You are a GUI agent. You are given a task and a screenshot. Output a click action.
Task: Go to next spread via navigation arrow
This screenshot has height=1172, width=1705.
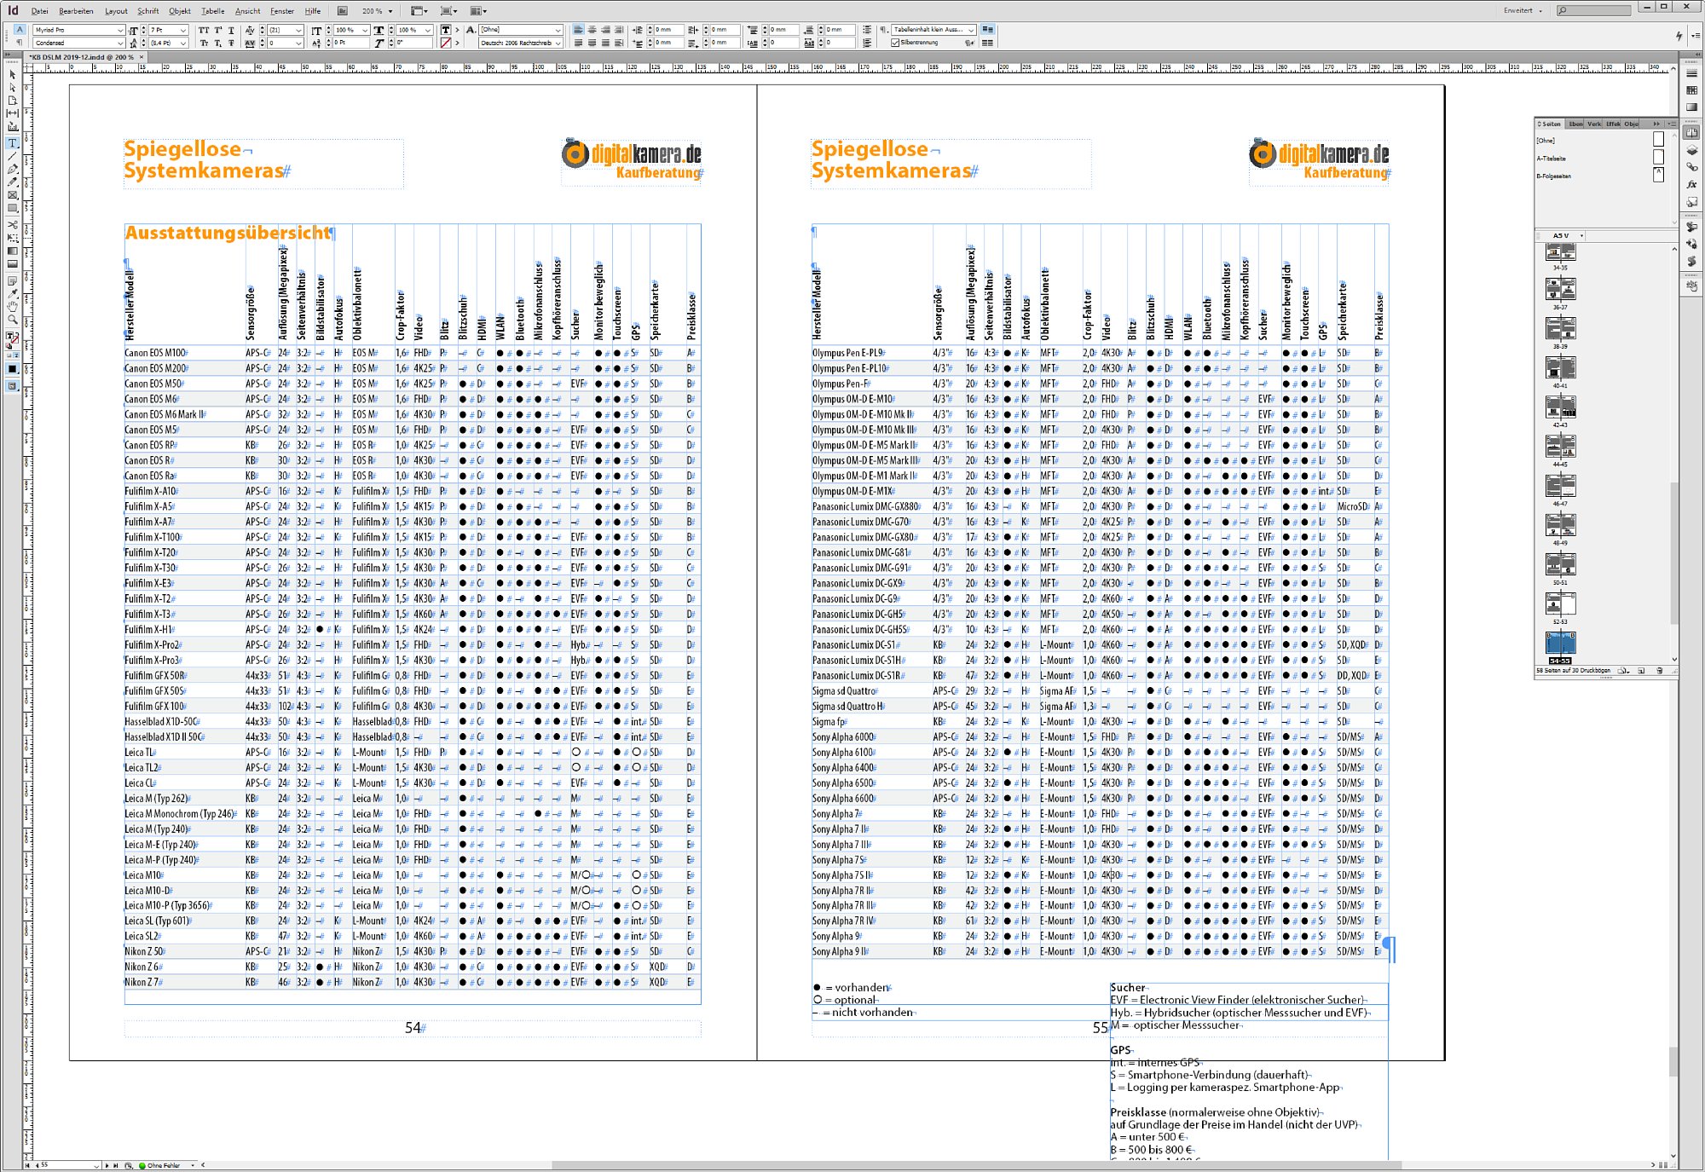[107, 1165]
